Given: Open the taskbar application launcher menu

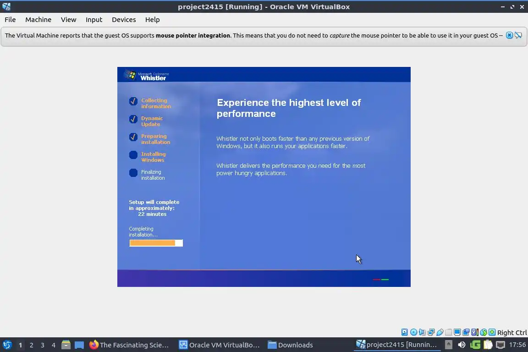Looking at the screenshot, I should tap(7, 345).
